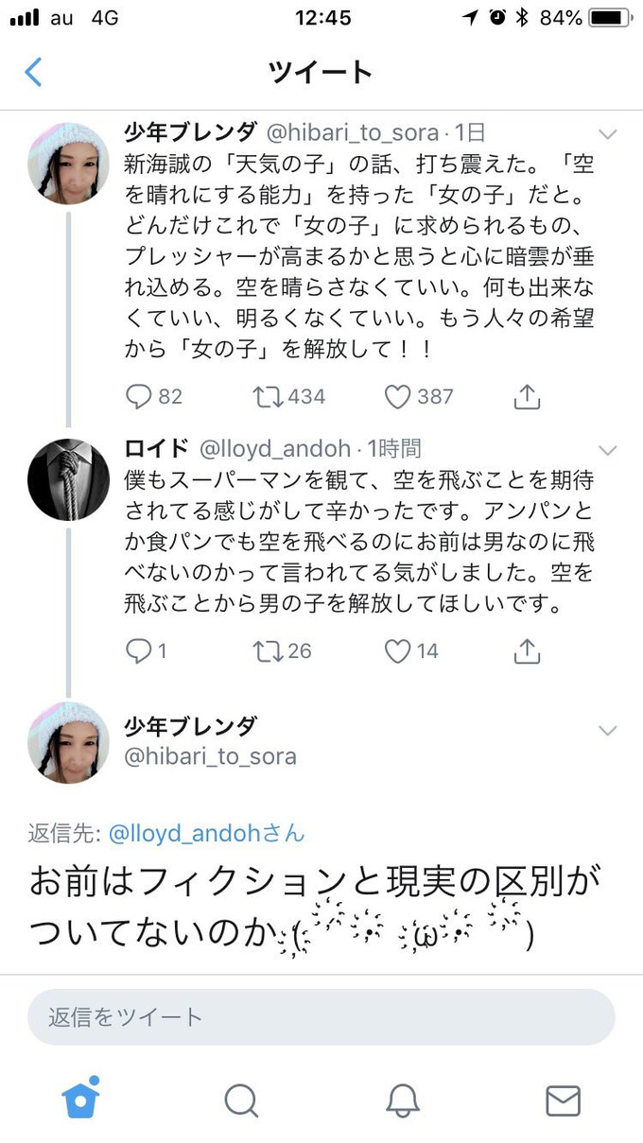Image resolution: width=643 pixels, height=1143 pixels.
Task: Open the Search icon in bottom bar
Action: pyautogui.click(x=241, y=1100)
